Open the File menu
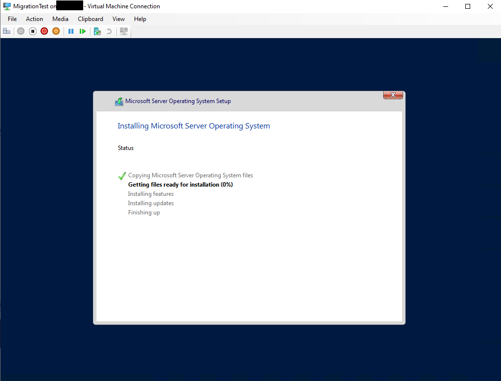 point(12,19)
